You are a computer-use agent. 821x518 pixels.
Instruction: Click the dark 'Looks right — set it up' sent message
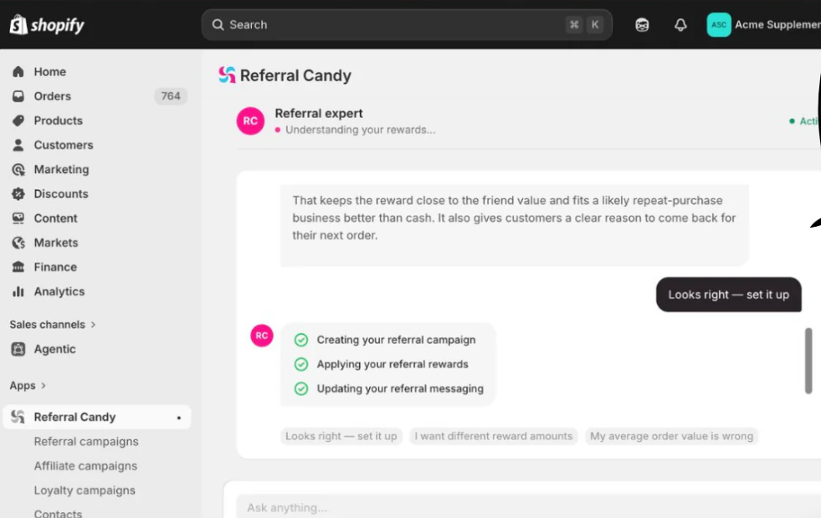pos(728,295)
